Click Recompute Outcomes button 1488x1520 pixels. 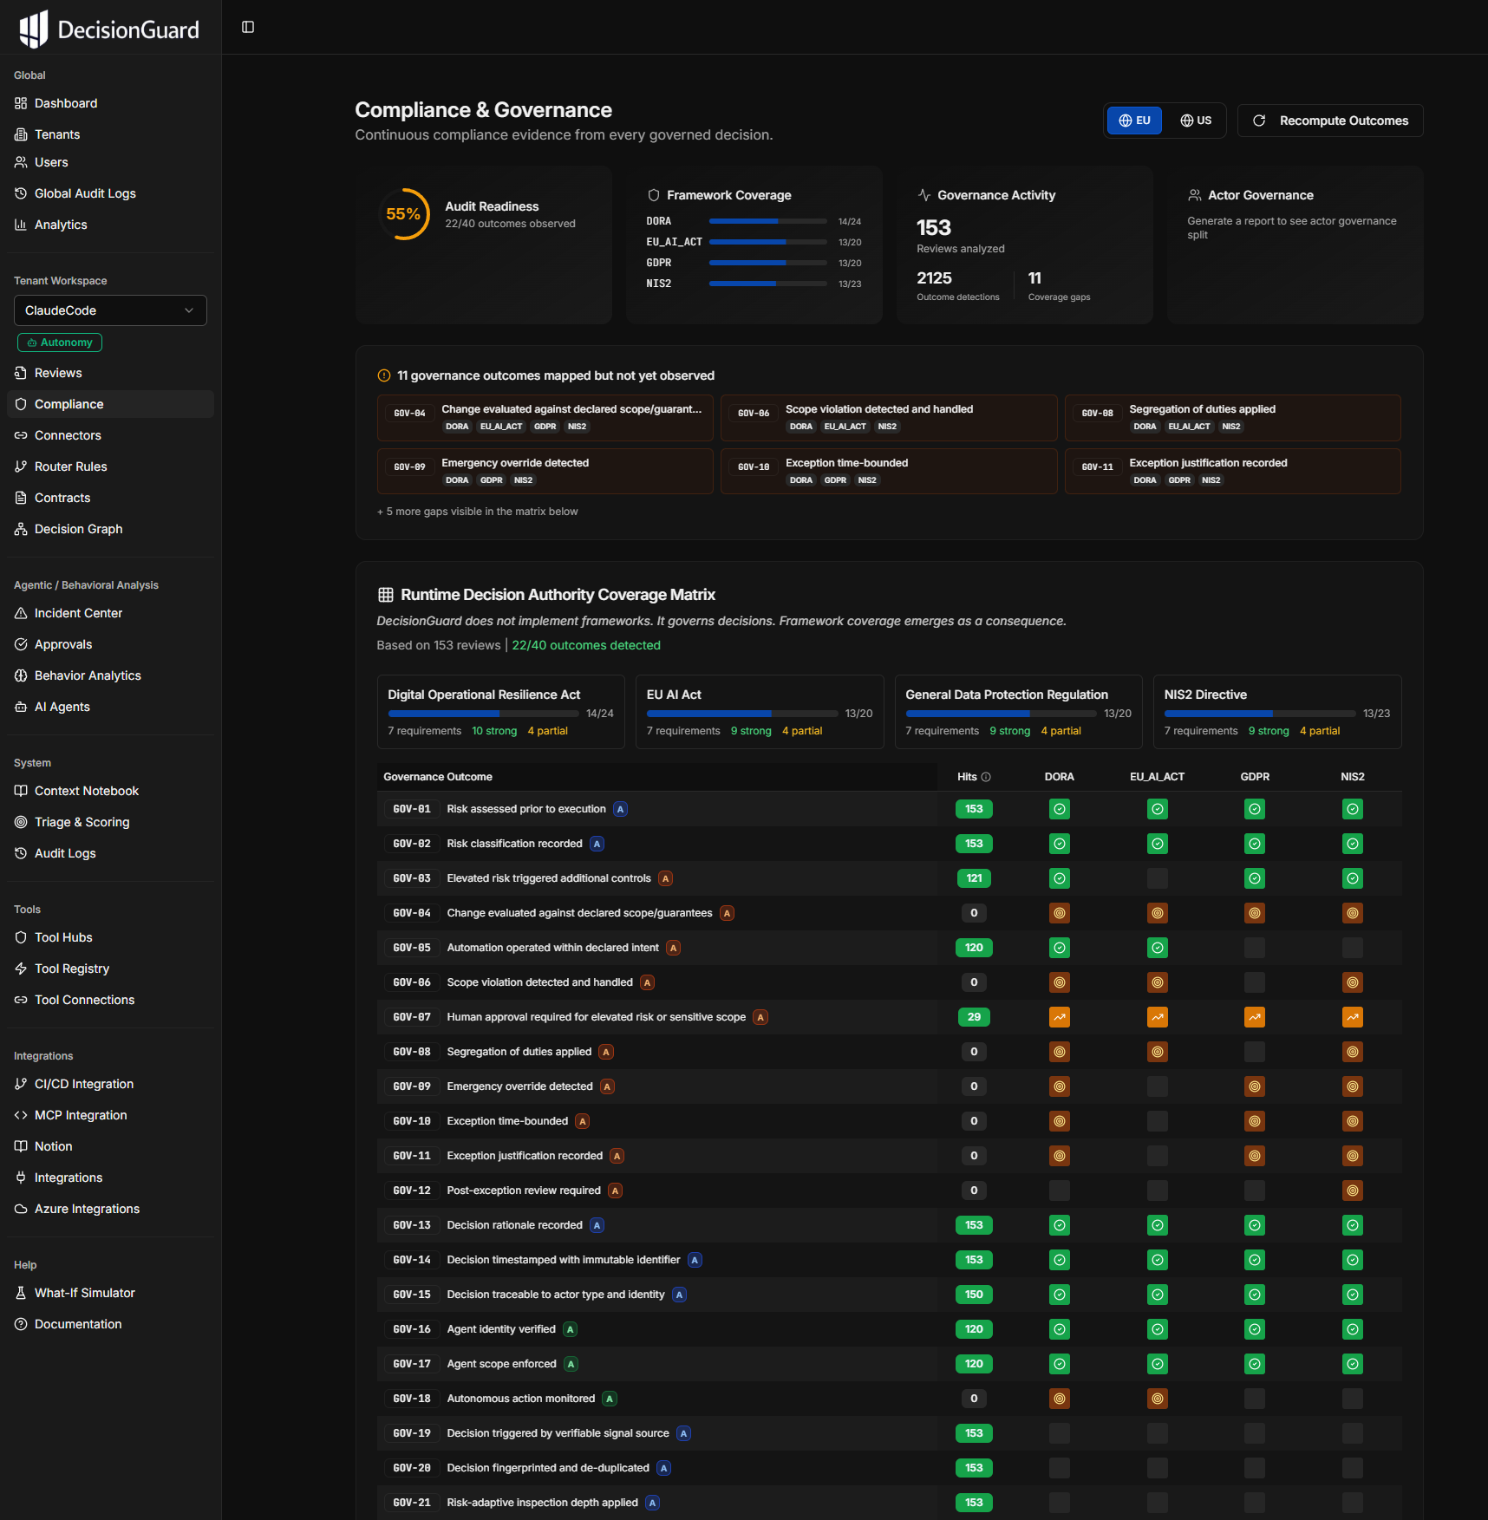point(1330,121)
